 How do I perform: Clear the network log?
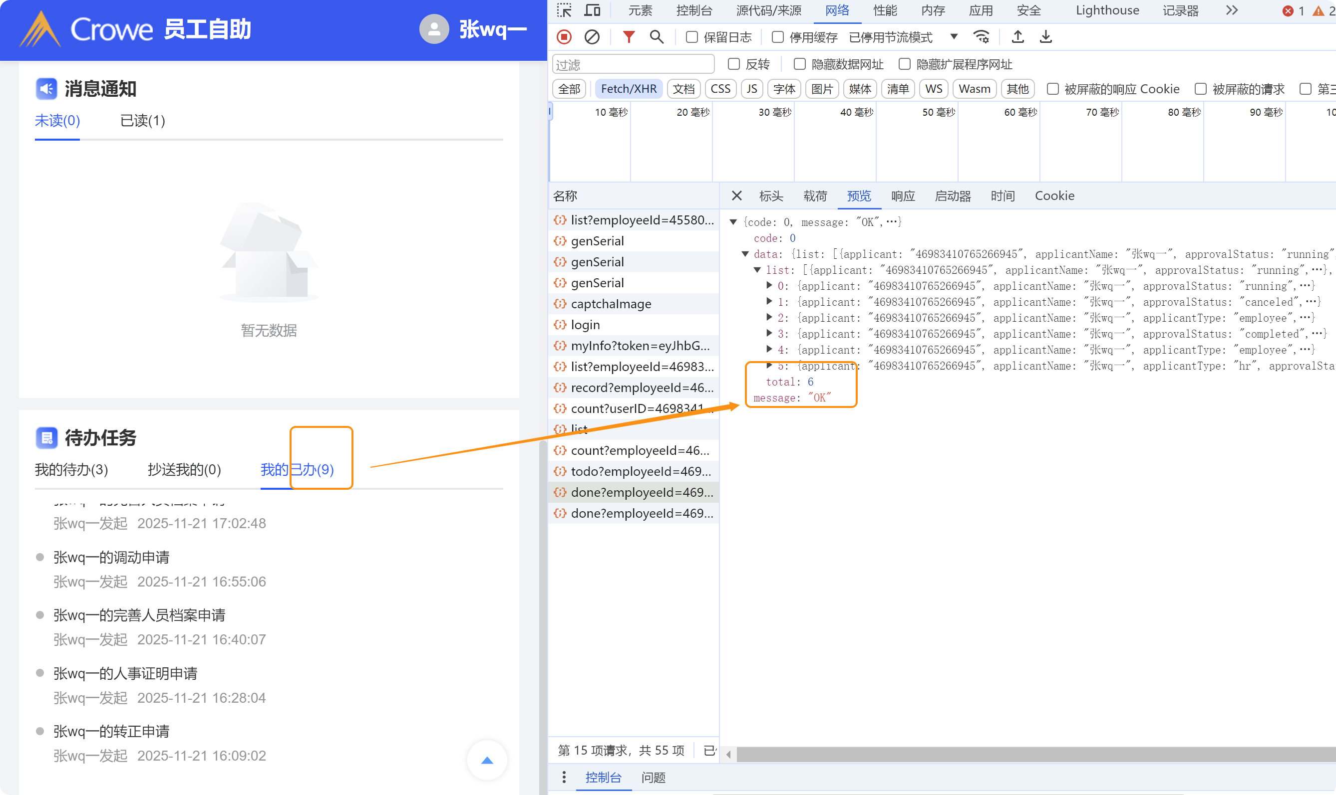(x=592, y=37)
